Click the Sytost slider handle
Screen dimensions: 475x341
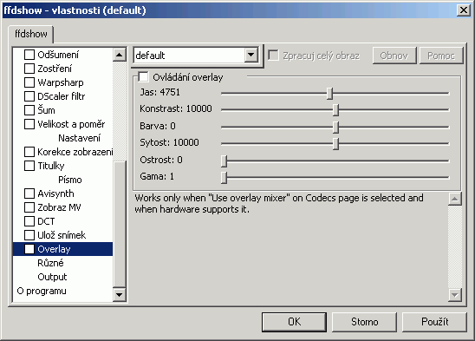click(x=335, y=143)
